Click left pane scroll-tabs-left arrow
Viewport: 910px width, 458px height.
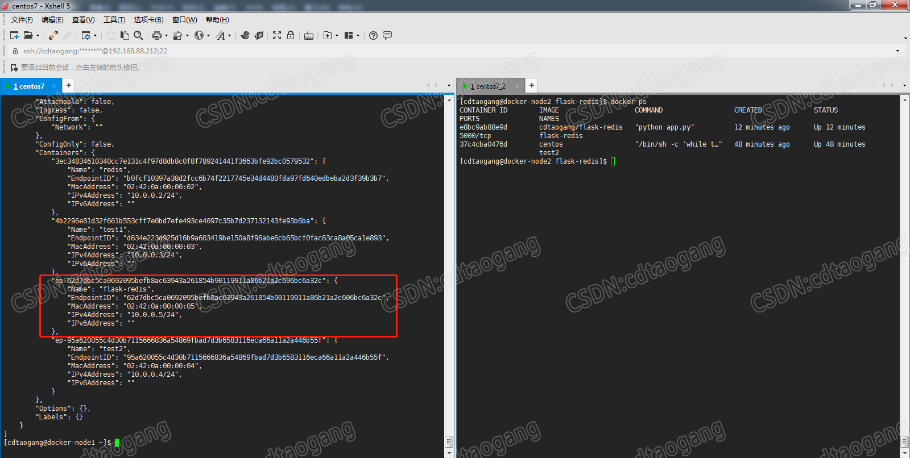coord(428,85)
